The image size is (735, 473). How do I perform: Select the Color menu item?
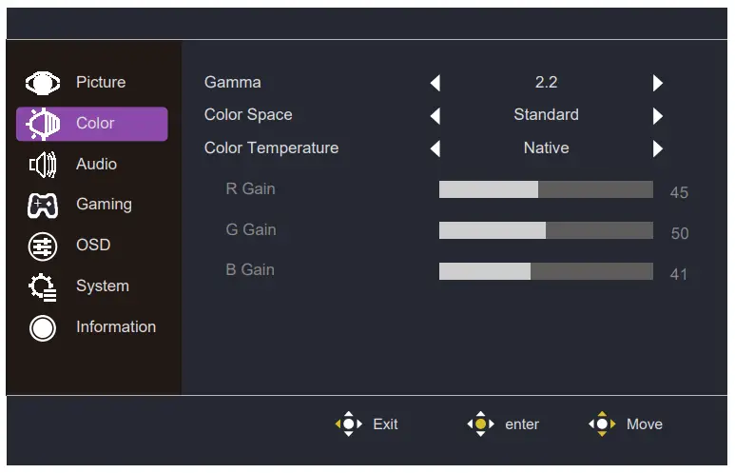(x=92, y=124)
